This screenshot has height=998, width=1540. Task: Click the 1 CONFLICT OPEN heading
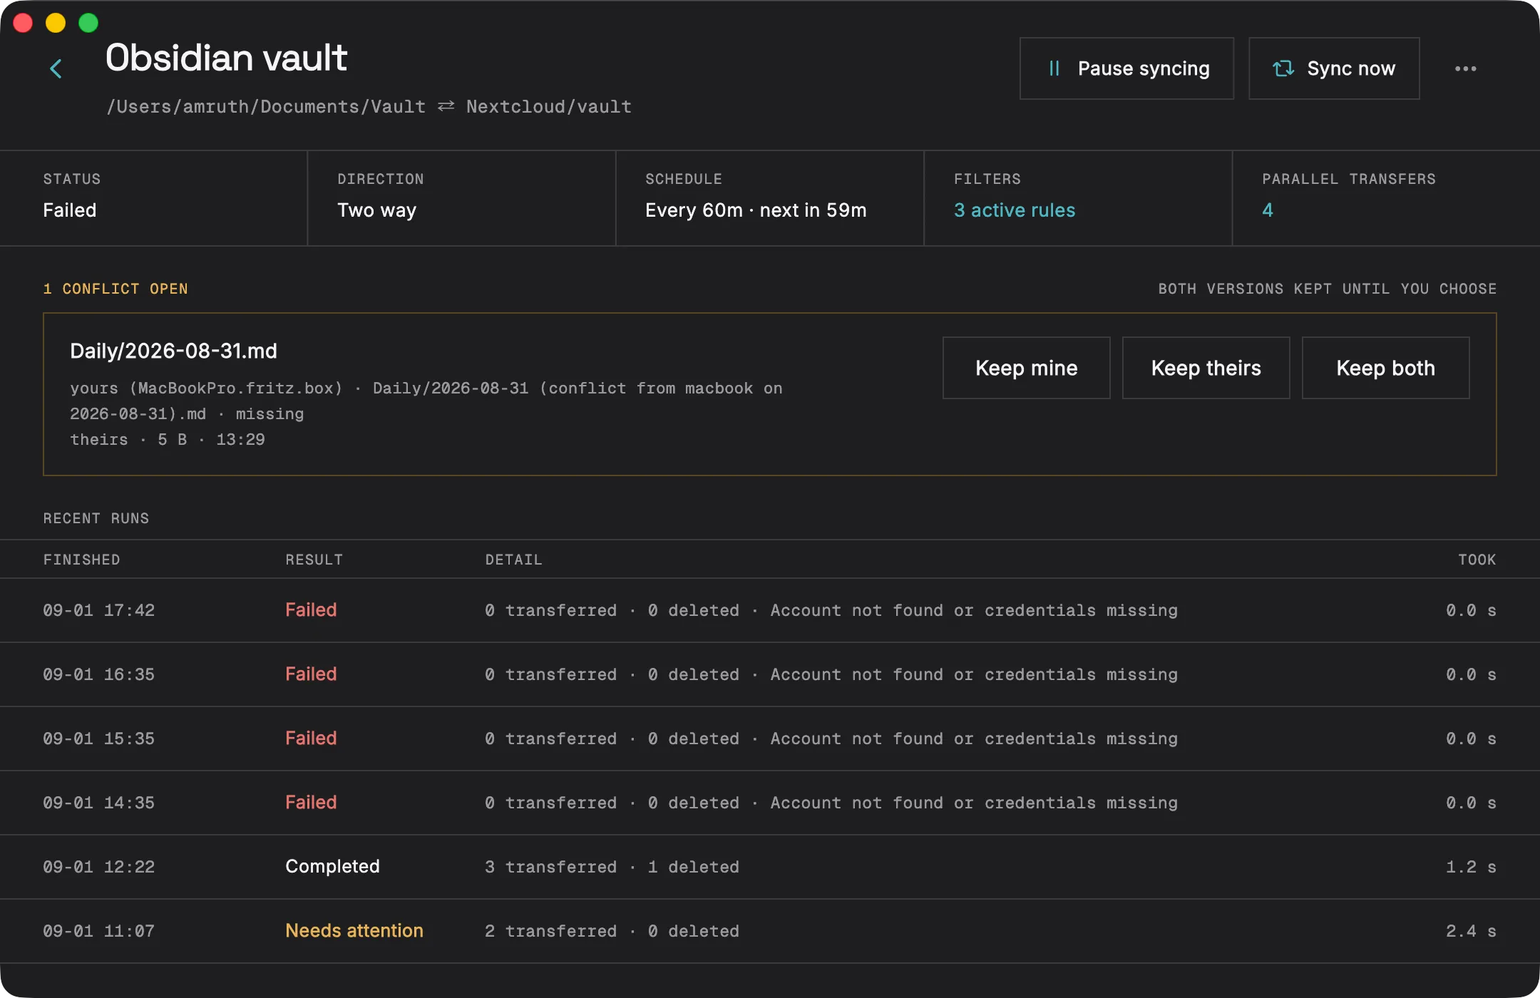pyautogui.click(x=115, y=289)
